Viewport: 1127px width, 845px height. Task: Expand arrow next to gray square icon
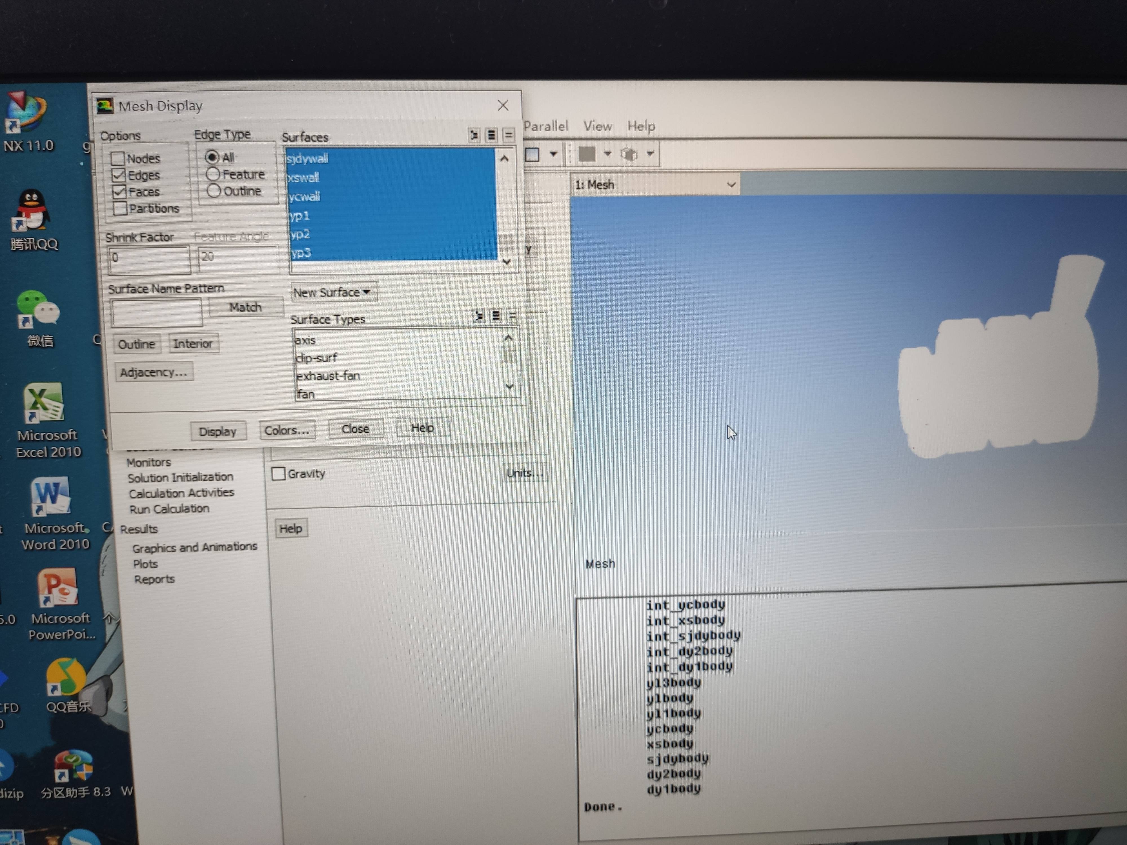(x=607, y=153)
